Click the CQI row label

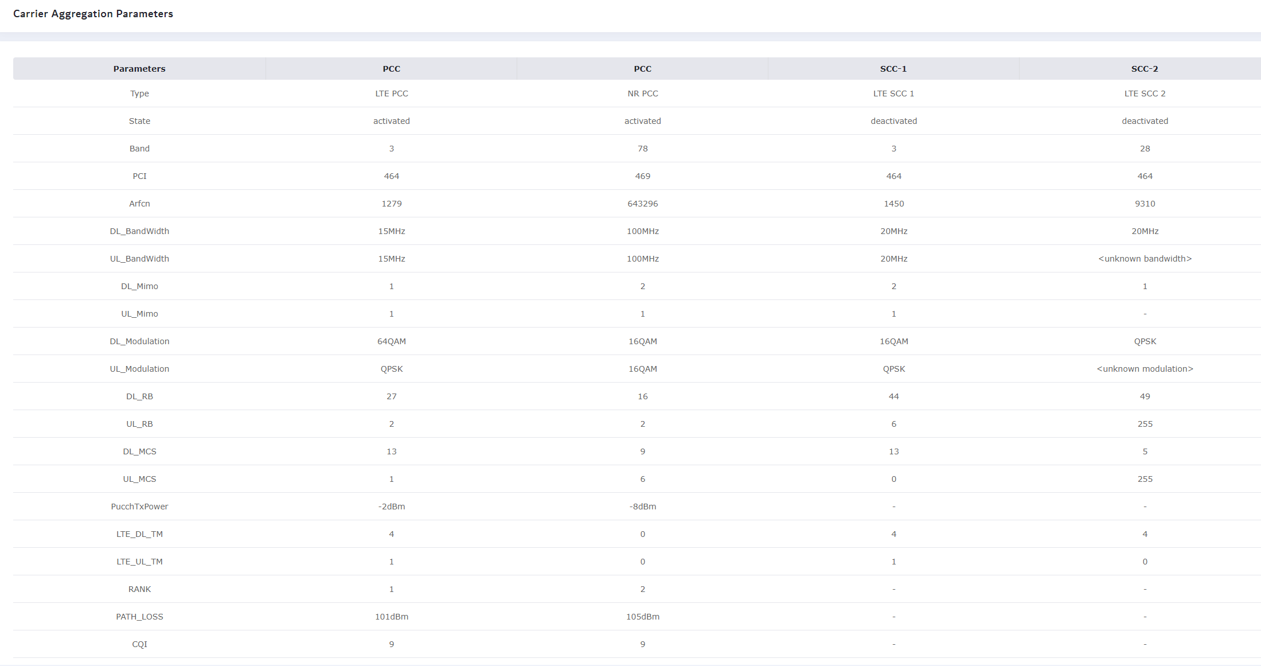(x=139, y=644)
